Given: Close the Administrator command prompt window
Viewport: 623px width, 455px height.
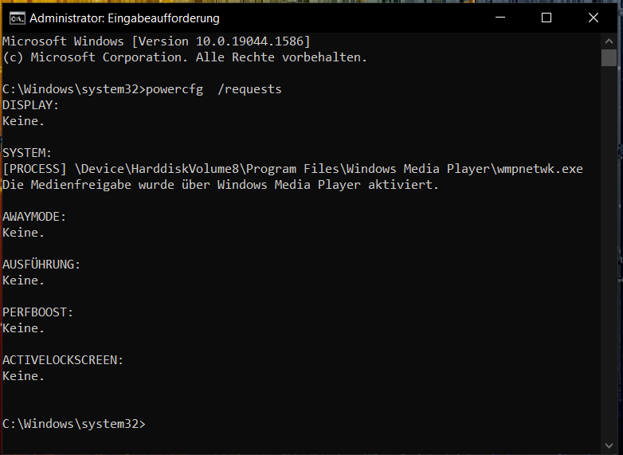Looking at the screenshot, I should click(x=594, y=18).
